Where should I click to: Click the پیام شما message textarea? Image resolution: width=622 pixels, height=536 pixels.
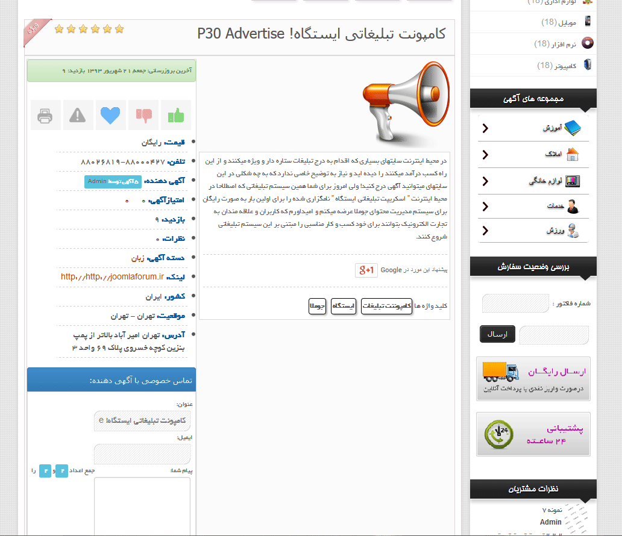(142, 506)
